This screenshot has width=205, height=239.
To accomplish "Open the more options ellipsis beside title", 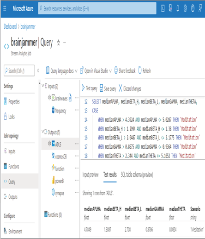I will (x=65, y=43).
